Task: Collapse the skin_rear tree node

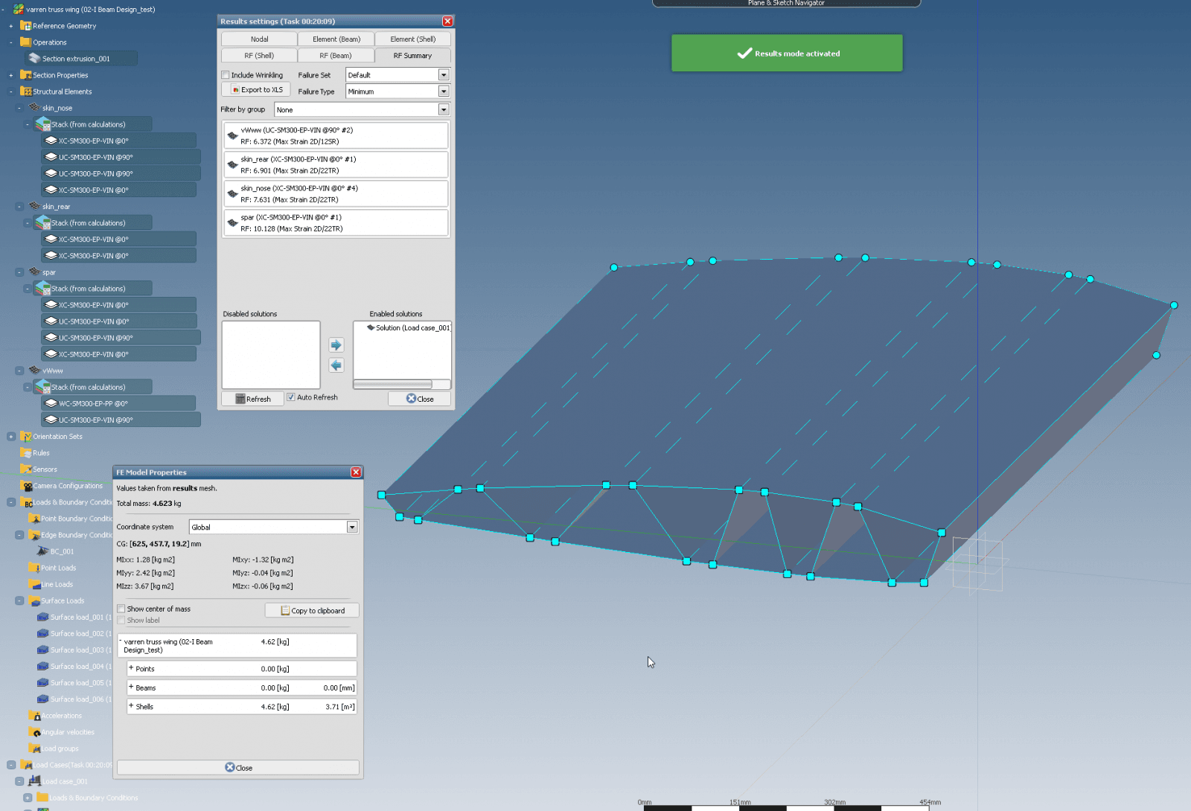Action: [19, 206]
